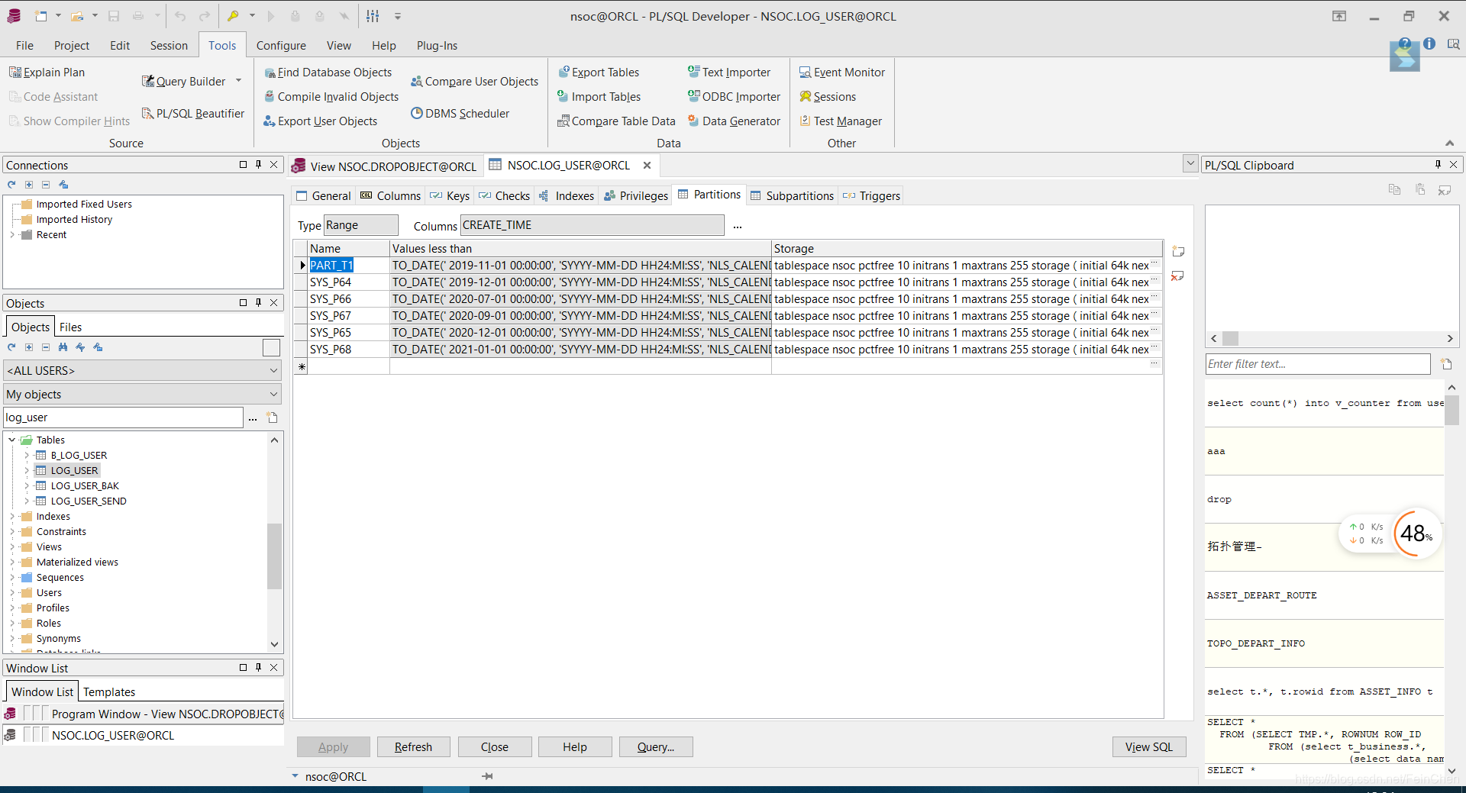Click collapse-all minus icon in Connections toolbar

46,185
